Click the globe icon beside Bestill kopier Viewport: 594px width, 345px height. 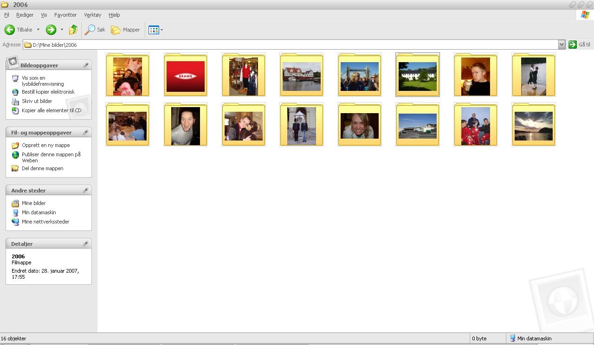15,92
